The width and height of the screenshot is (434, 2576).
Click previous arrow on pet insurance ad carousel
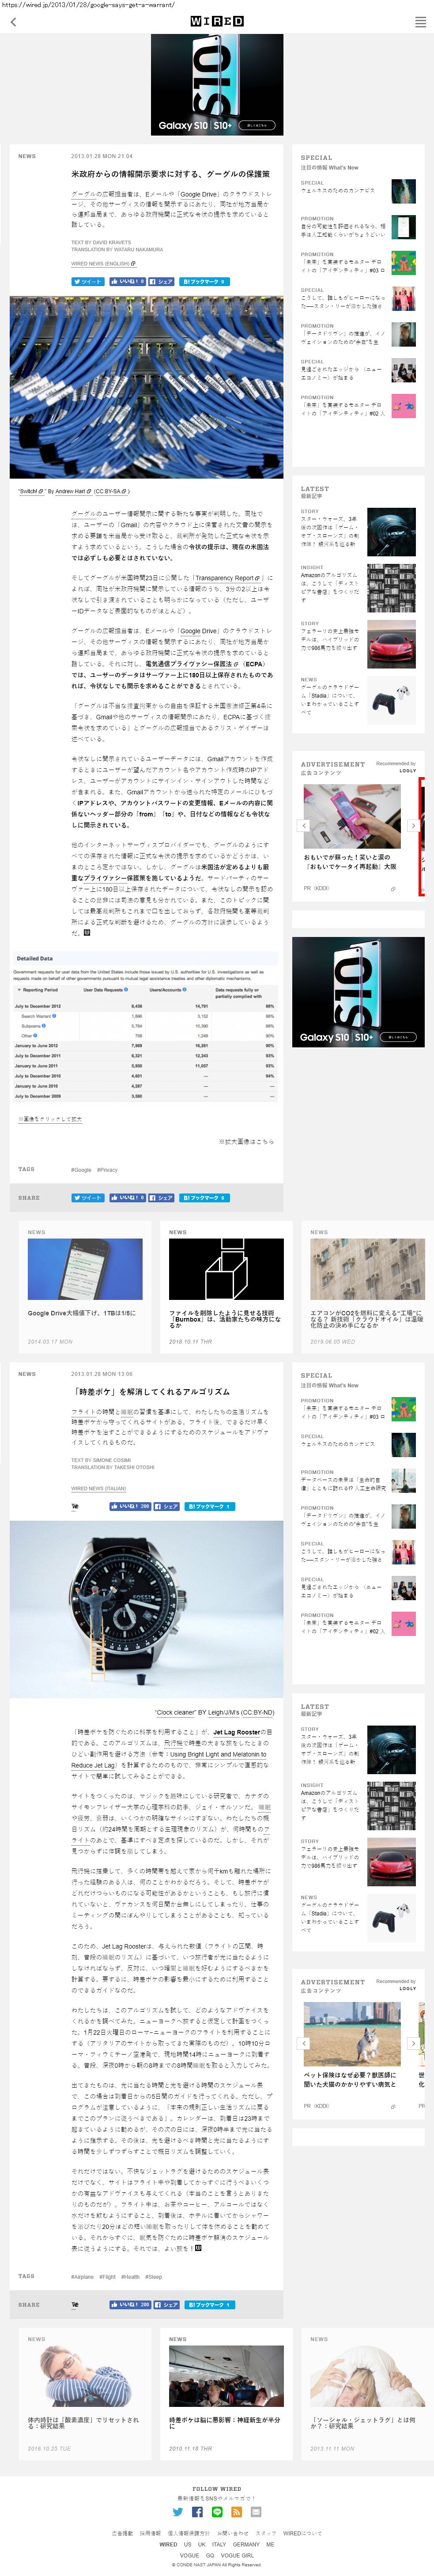coord(304,2042)
